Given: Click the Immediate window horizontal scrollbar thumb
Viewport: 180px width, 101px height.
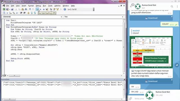Looking at the screenshot, I should [10, 99].
